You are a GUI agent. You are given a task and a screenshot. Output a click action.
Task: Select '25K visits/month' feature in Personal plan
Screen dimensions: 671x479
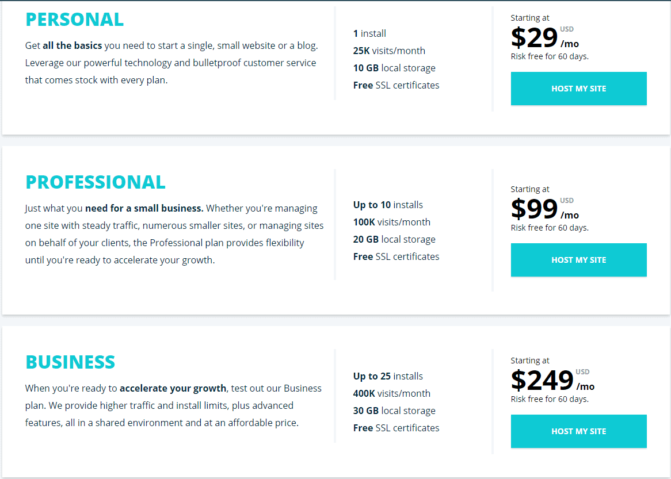point(389,51)
